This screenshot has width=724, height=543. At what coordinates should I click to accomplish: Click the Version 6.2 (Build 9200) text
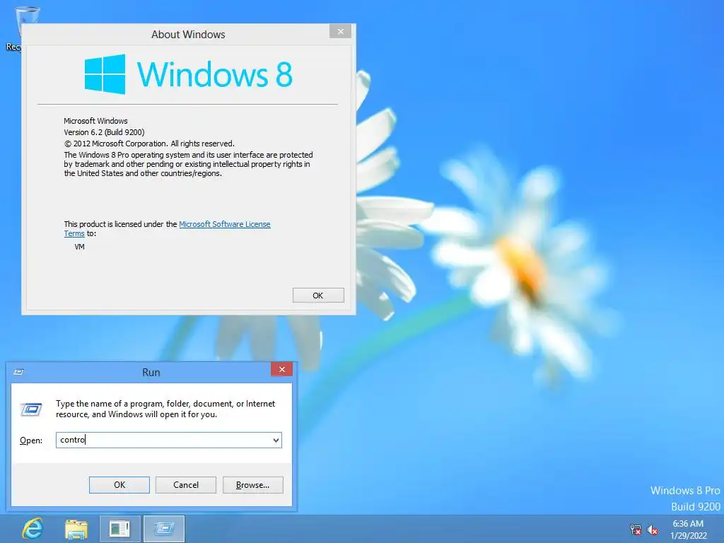pos(104,132)
